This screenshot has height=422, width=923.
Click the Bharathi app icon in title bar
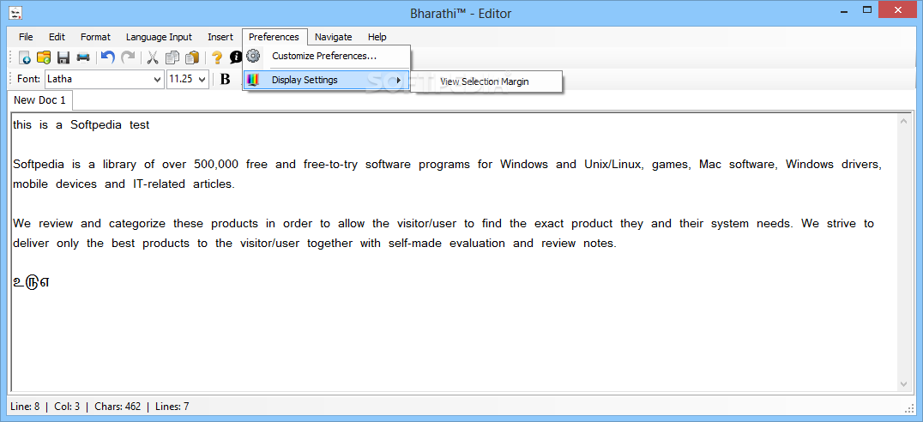pos(16,12)
